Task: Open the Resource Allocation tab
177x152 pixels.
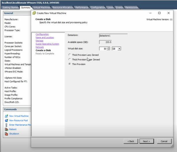Action: click(63, 8)
